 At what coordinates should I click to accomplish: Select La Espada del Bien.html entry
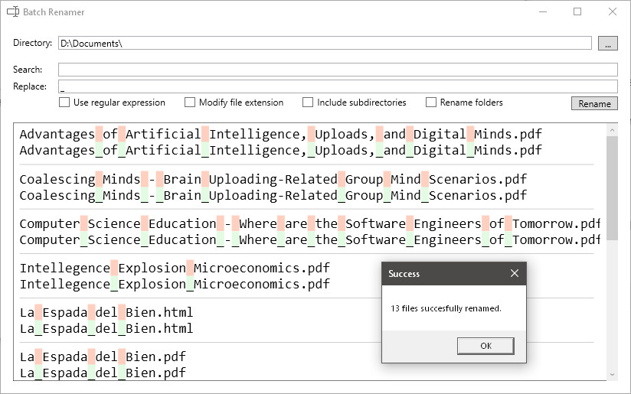[x=106, y=313]
